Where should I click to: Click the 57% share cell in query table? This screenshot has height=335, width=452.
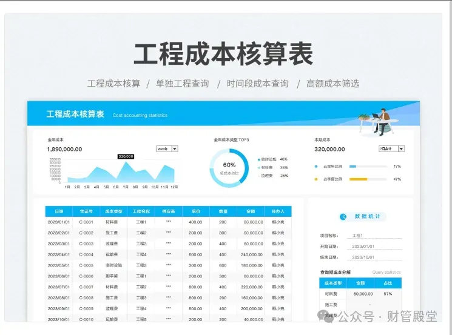point(388,294)
